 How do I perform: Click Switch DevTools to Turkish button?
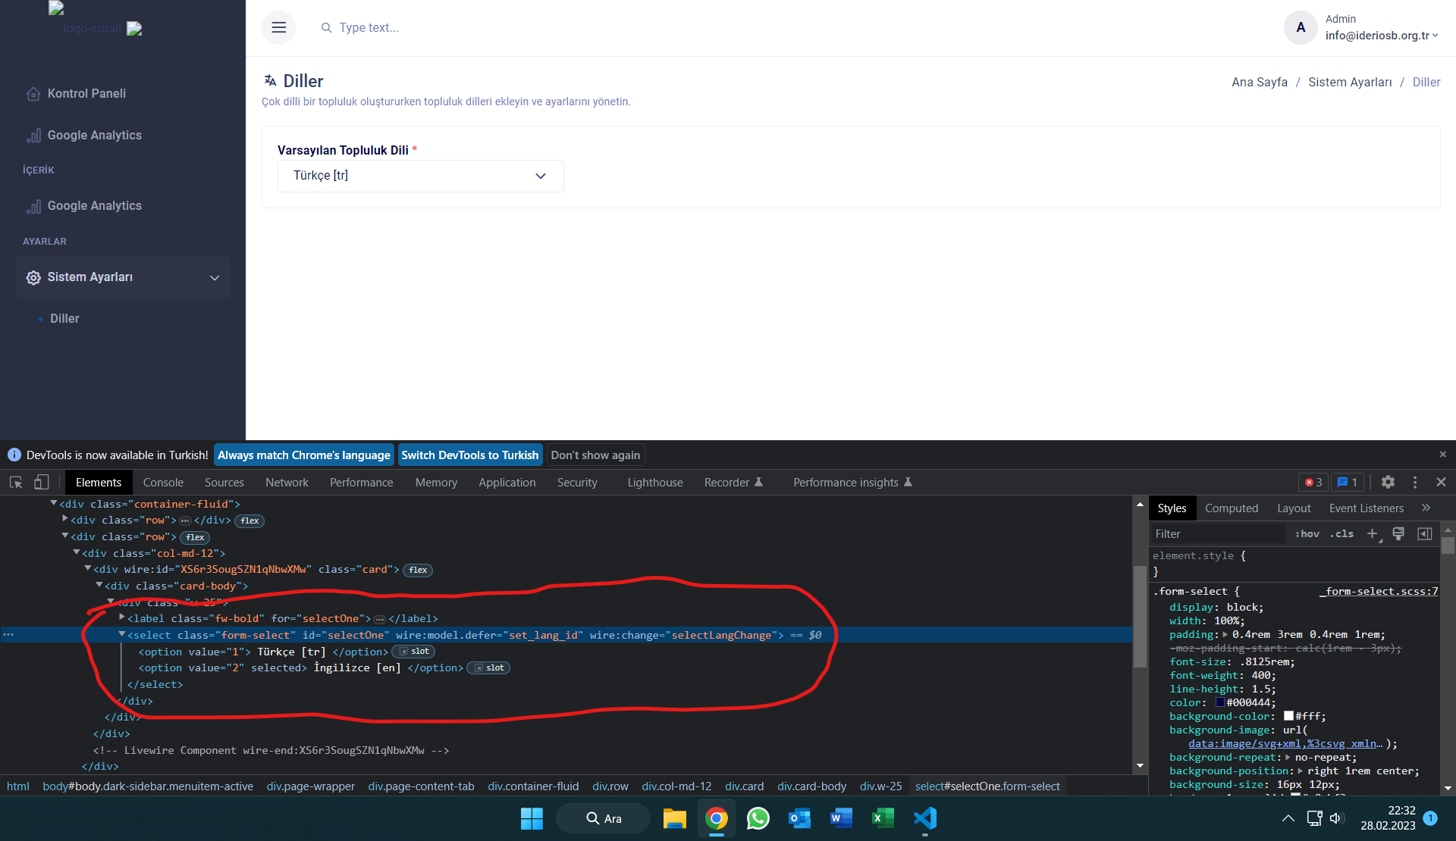tap(470, 455)
